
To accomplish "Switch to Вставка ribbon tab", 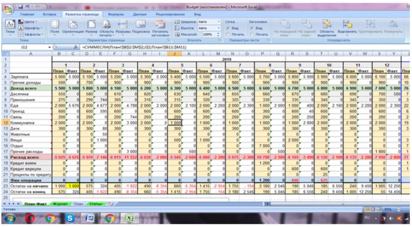I will (x=49, y=14).
